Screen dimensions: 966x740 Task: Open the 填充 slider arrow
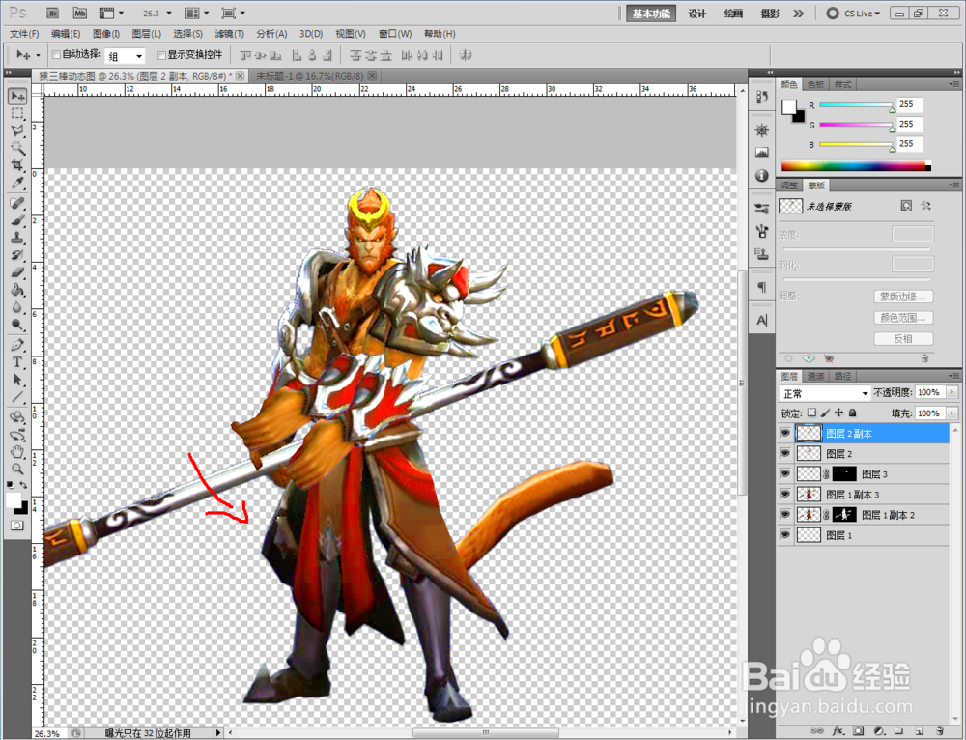click(952, 413)
